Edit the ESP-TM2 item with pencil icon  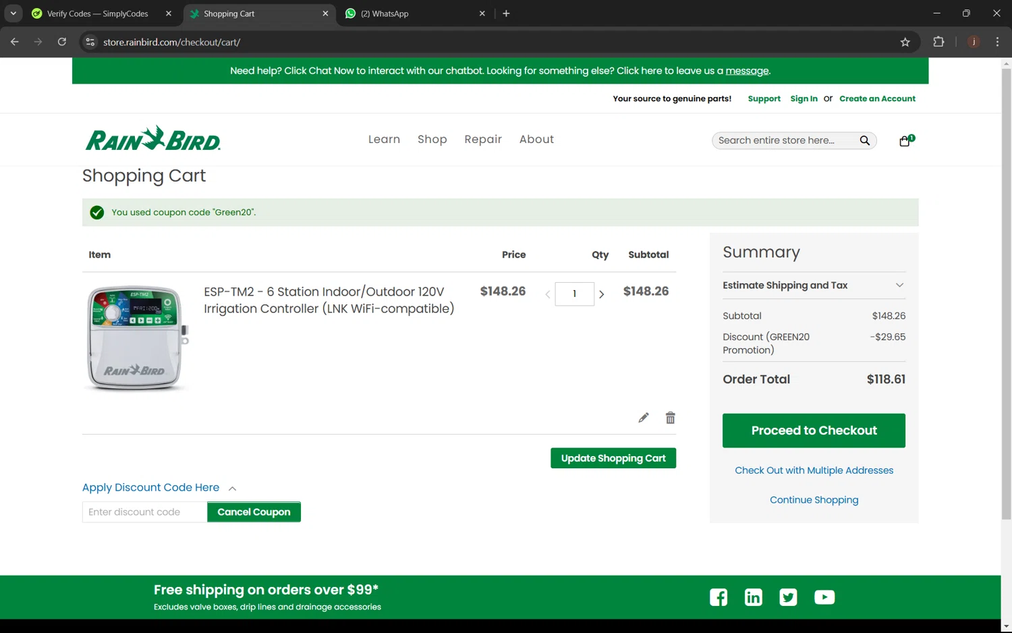(644, 418)
